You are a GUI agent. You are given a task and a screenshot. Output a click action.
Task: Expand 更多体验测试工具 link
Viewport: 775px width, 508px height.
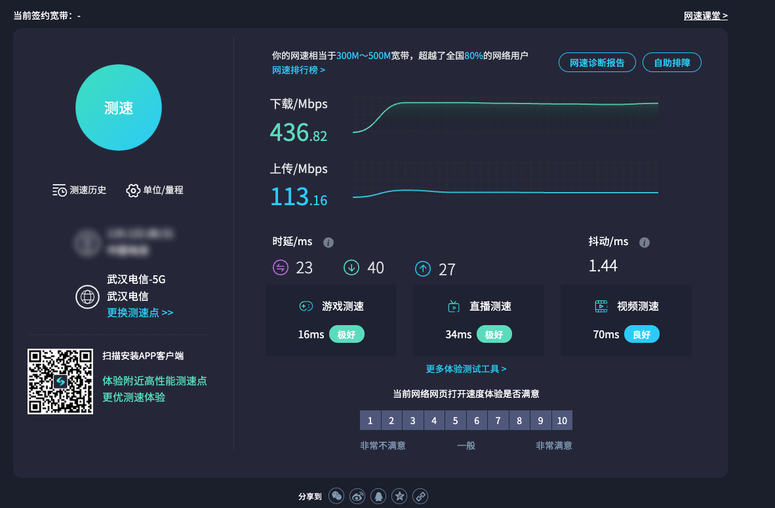pyautogui.click(x=466, y=369)
